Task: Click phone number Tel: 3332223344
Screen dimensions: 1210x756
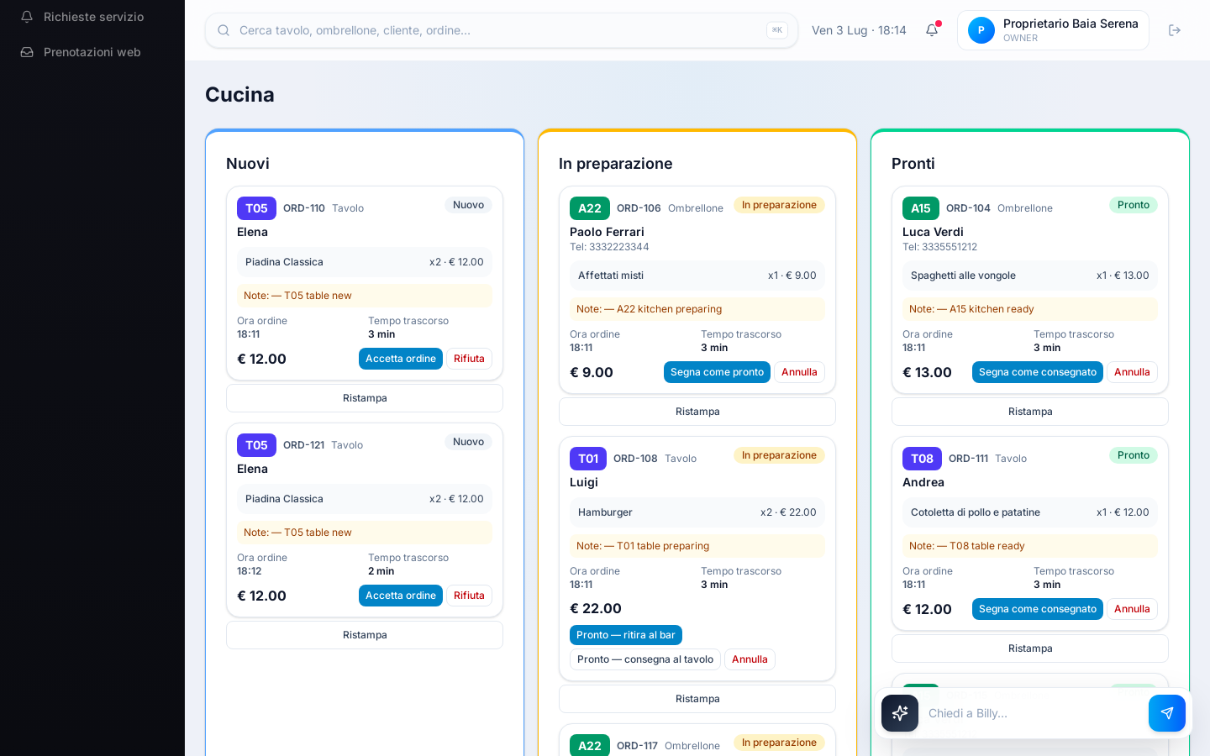Action: pos(609,247)
